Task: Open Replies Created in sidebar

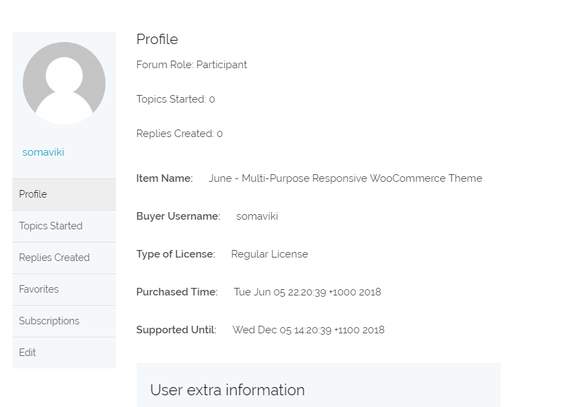Action: pos(64,258)
